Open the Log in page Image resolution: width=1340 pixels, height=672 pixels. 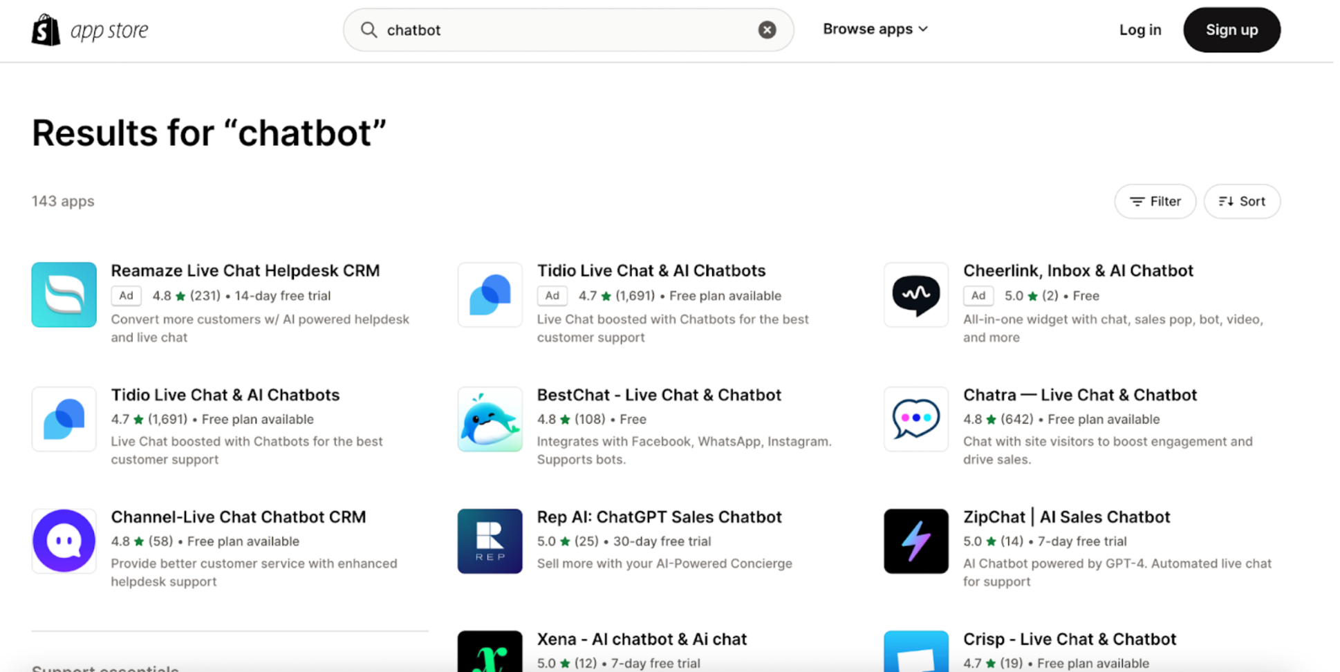[x=1140, y=30]
